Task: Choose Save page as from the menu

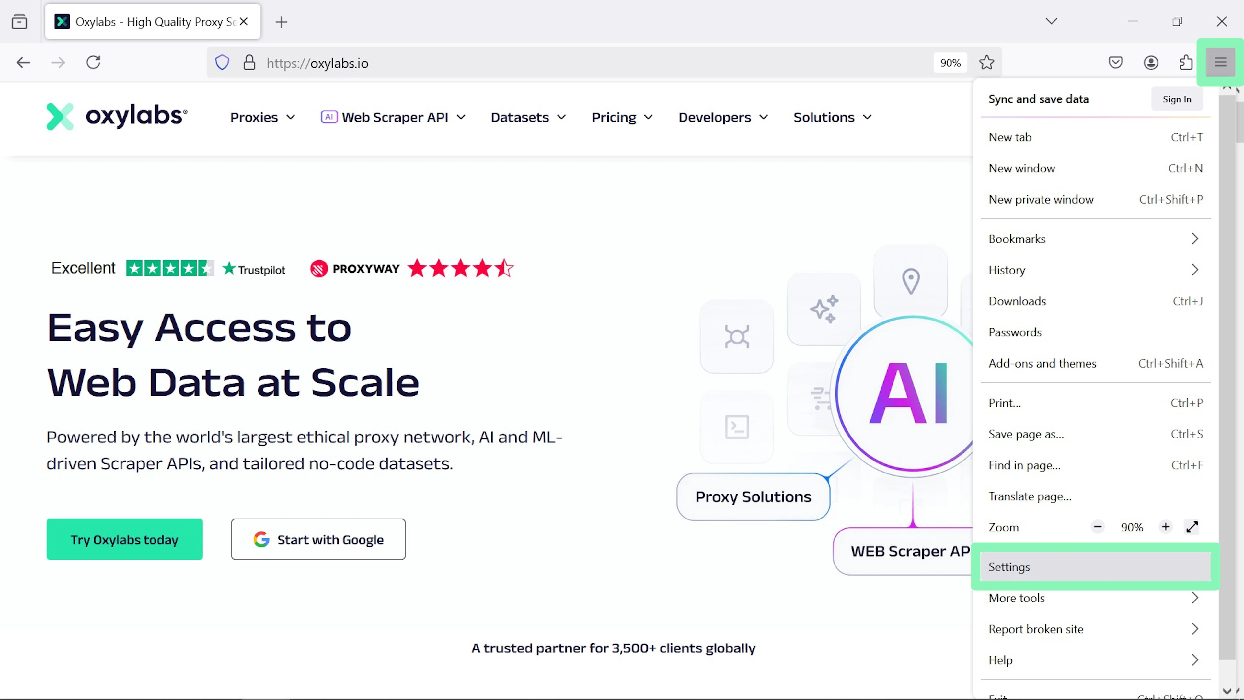Action: (1096, 434)
